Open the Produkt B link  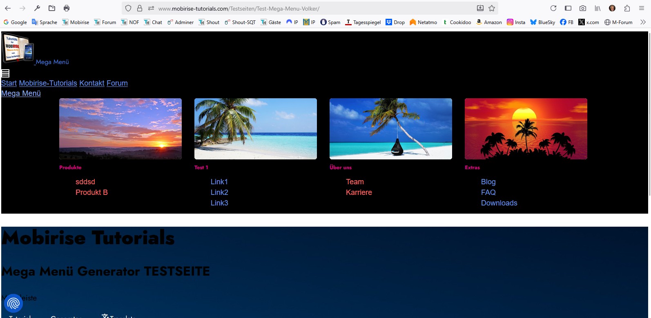coord(91,192)
